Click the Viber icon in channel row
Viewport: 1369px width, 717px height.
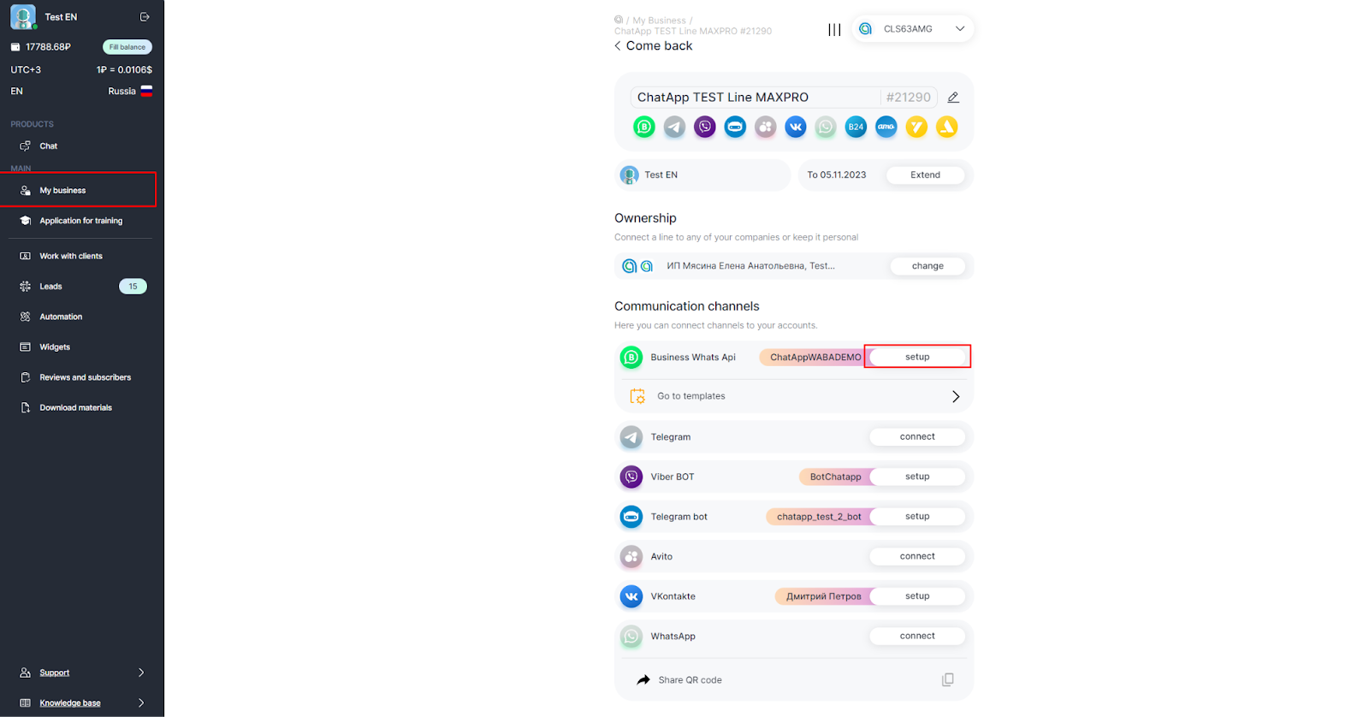pos(631,477)
